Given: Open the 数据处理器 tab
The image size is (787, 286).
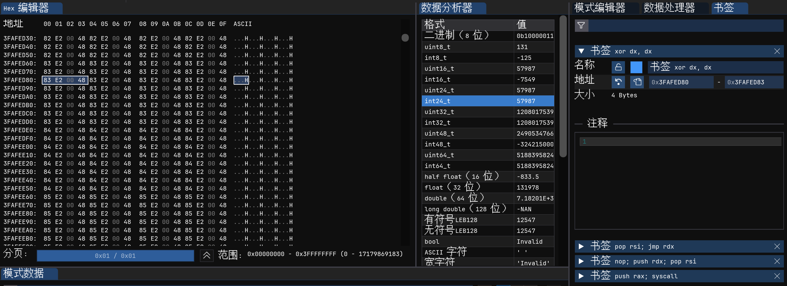Looking at the screenshot, I should pyautogui.click(x=669, y=8).
